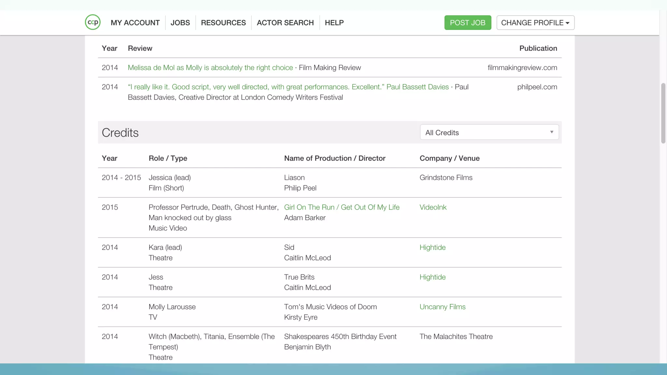This screenshot has height=375, width=667.
Task: Click Hightide link in True Brits row
Action: pos(432,277)
